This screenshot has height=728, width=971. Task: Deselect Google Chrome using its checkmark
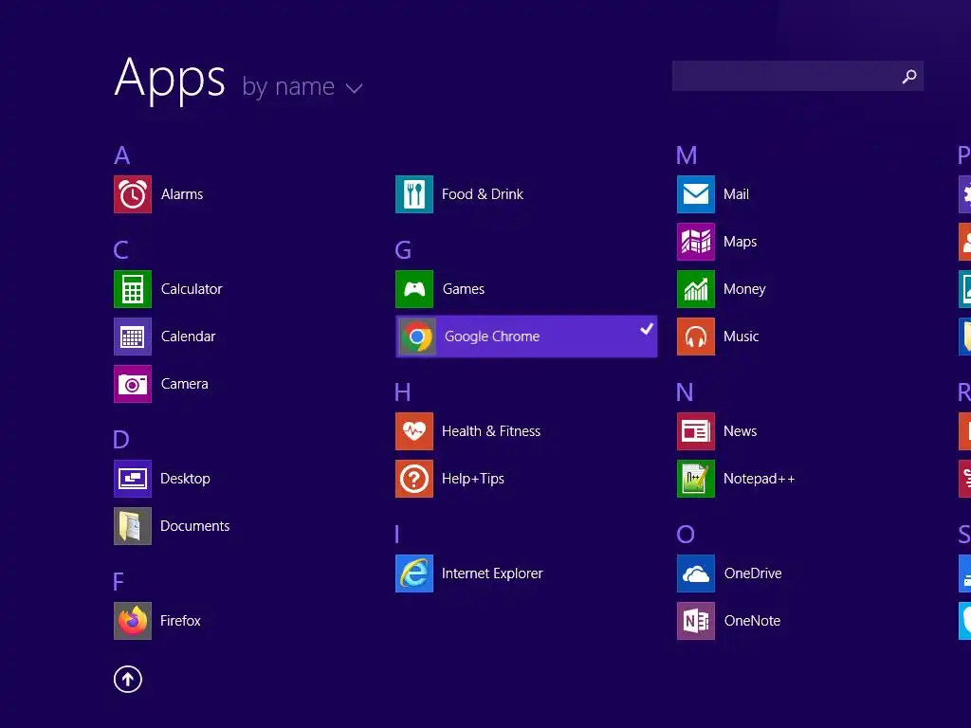click(647, 329)
